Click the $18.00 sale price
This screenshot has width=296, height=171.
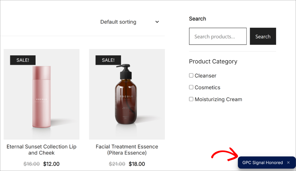[x=137, y=164]
